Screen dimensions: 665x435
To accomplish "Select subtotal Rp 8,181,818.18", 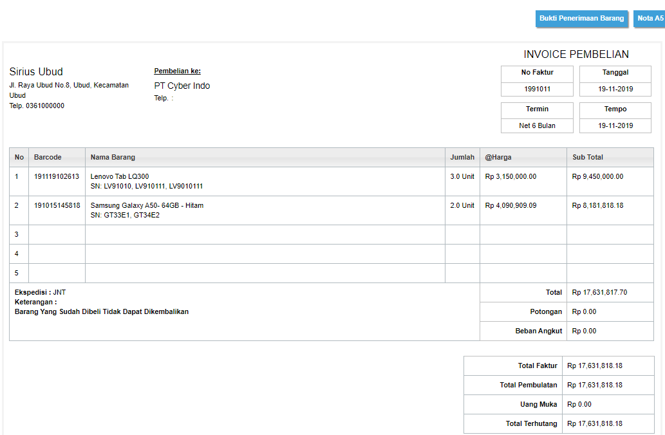I will (597, 205).
